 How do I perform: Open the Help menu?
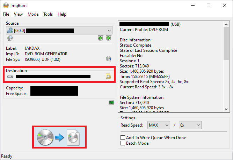click(62, 14)
